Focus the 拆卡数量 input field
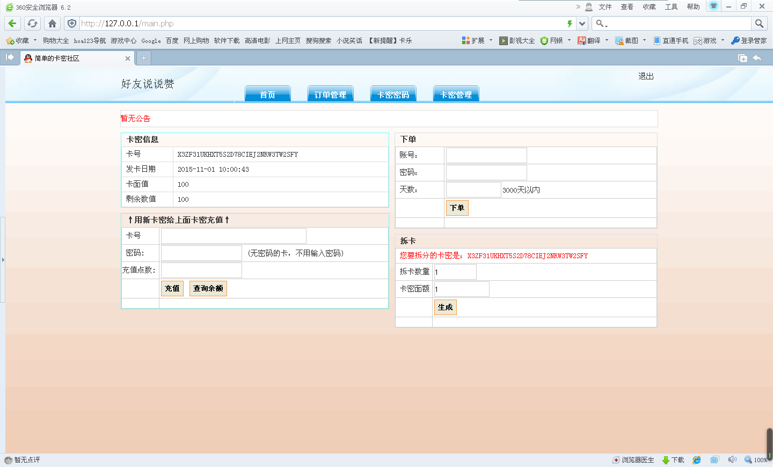Screen dimensions: 773x467 pyautogui.click(x=455, y=272)
